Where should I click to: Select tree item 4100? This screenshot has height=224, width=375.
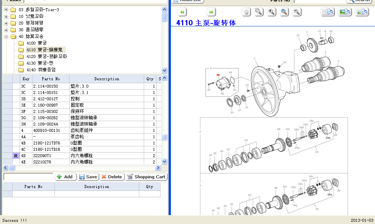pyautogui.click(x=36, y=43)
